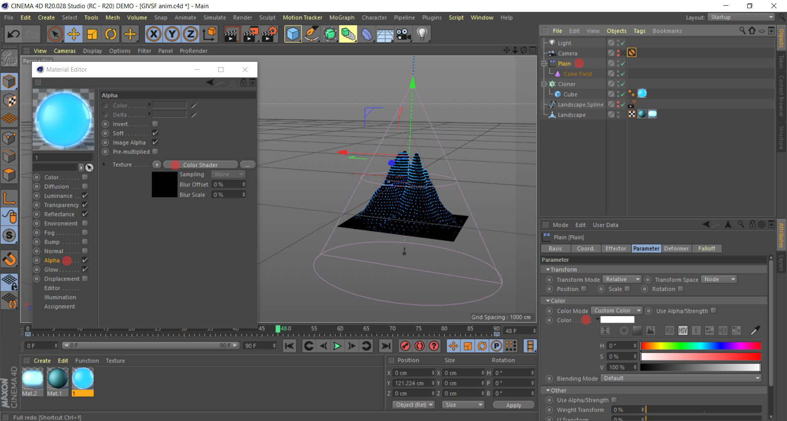Collapse the Transform section
Screen dimensions: 787x421
548,269
